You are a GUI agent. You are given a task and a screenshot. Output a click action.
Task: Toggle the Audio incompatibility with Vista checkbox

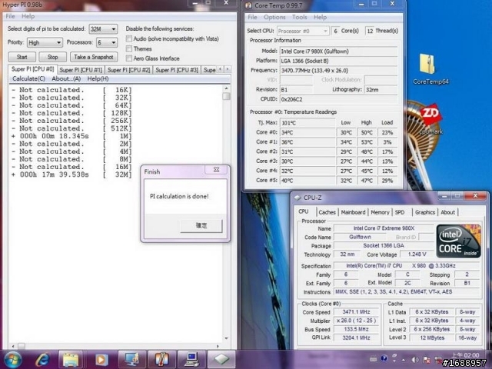point(129,39)
